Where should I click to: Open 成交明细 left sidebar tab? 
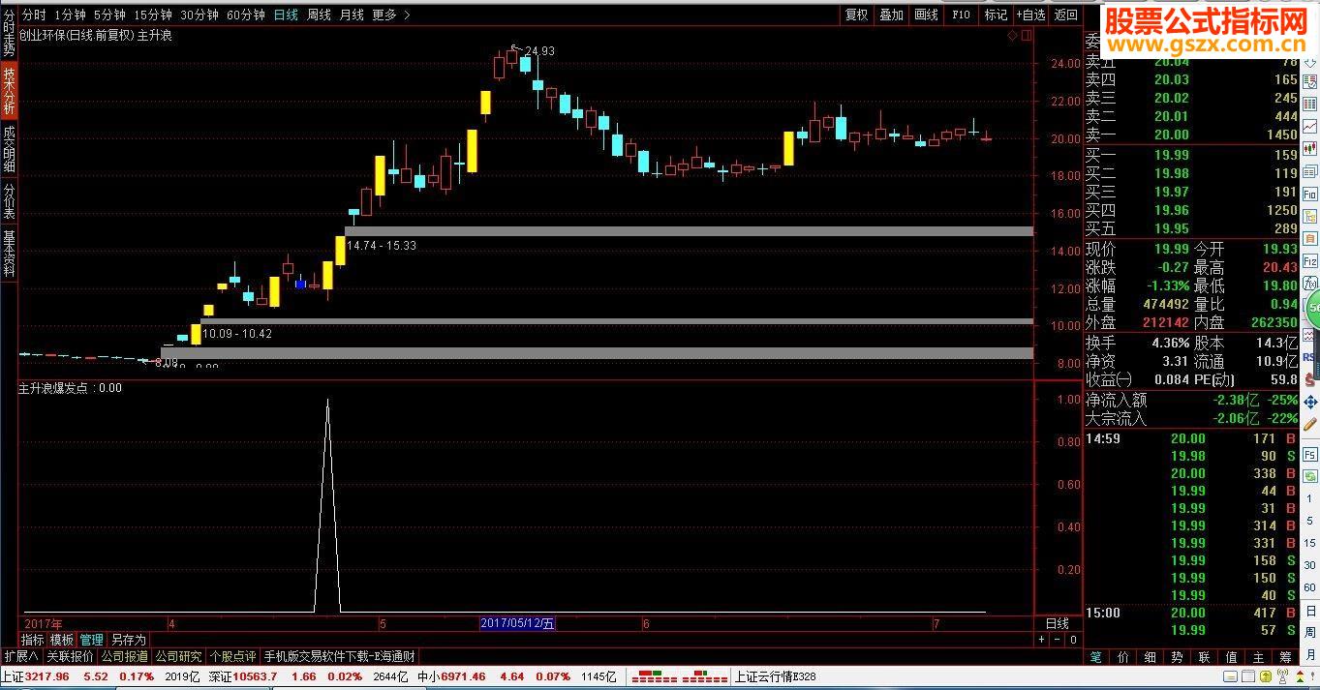tap(9, 147)
